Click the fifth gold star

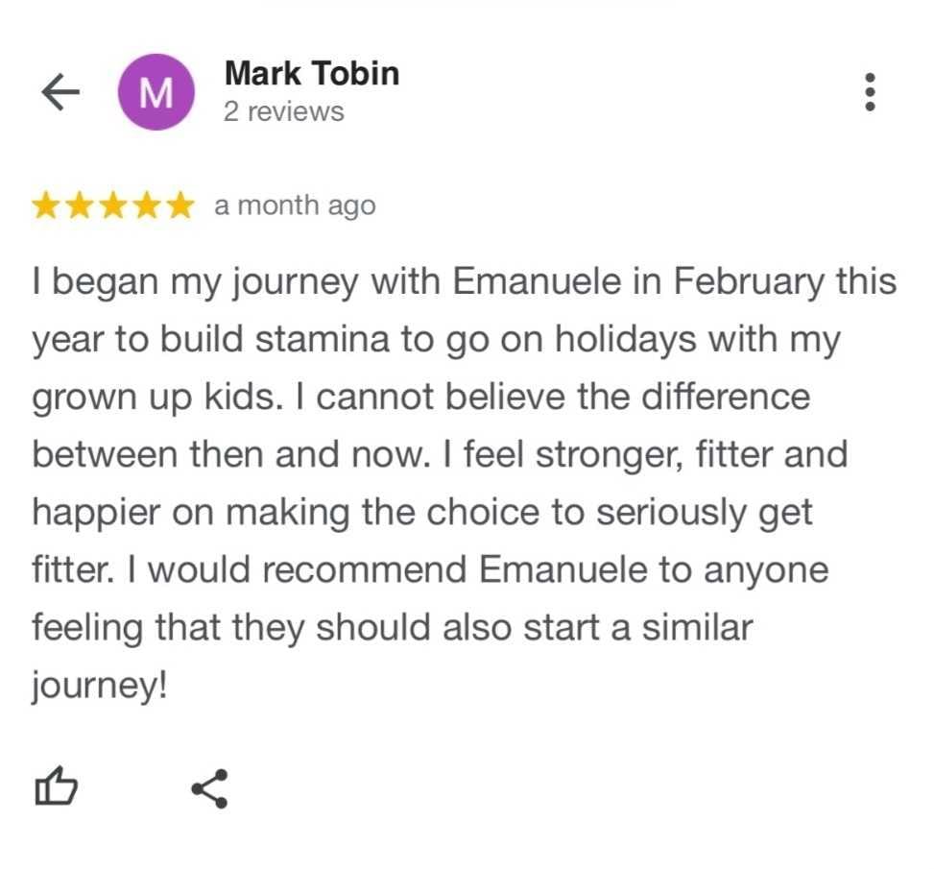tap(180, 206)
